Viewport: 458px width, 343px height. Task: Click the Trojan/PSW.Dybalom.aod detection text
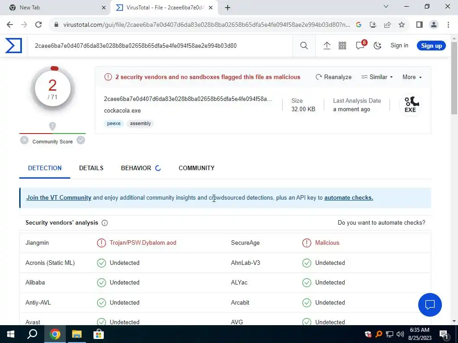click(x=143, y=243)
